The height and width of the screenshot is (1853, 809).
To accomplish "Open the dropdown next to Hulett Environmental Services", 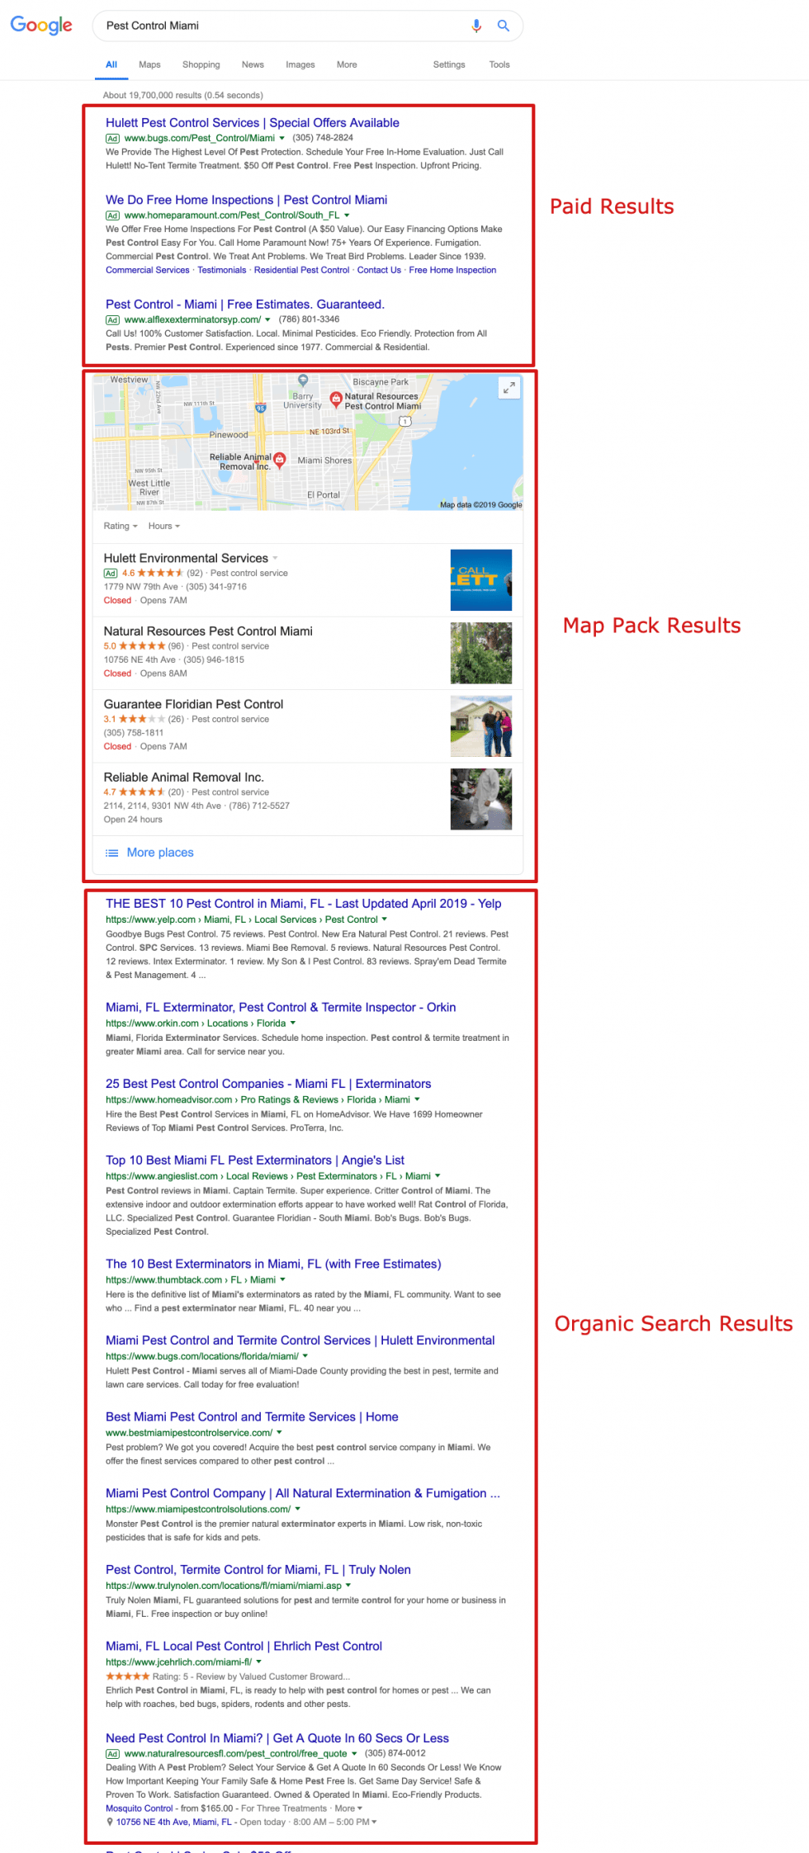I will tap(275, 558).
